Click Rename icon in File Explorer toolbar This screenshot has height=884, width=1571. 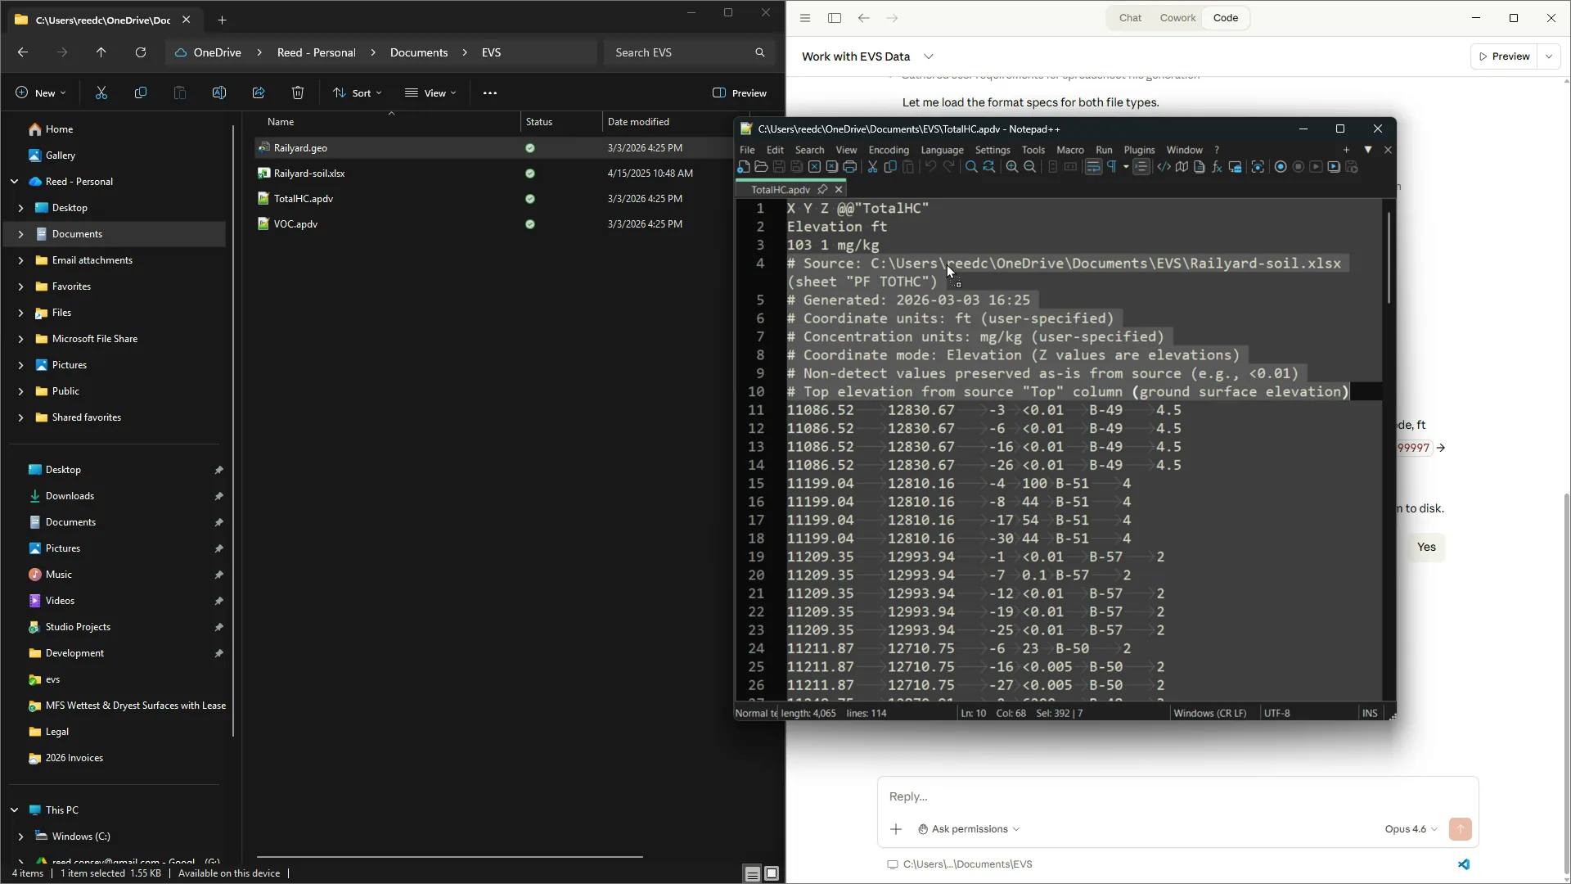[x=219, y=93]
